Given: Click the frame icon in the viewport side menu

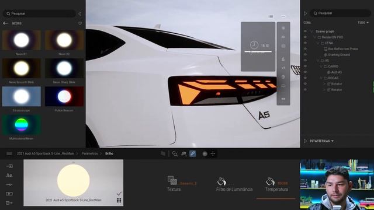Looking at the screenshot, I should point(283,86).
